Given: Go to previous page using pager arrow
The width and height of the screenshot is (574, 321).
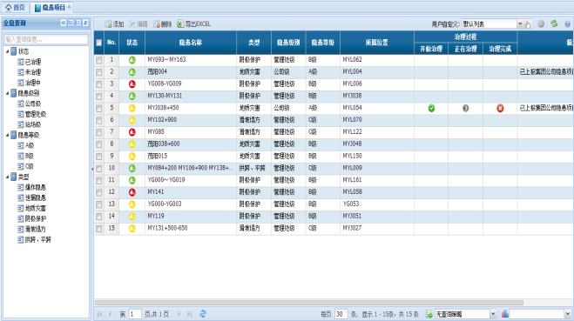Looking at the screenshot, I should (x=110, y=314).
